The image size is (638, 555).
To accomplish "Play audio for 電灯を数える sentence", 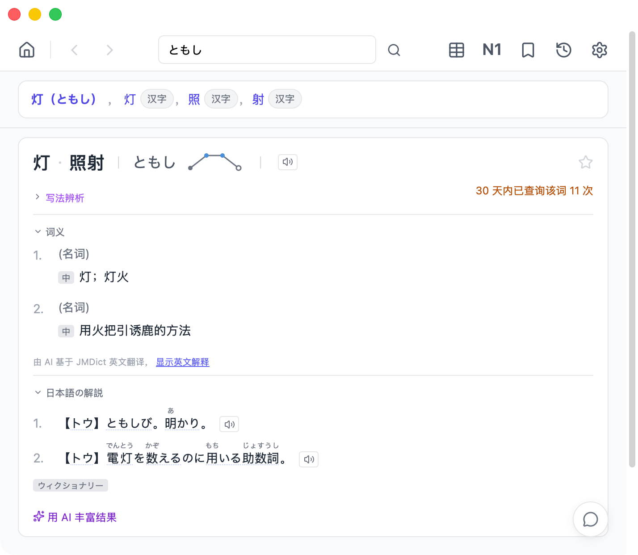I will [x=309, y=459].
